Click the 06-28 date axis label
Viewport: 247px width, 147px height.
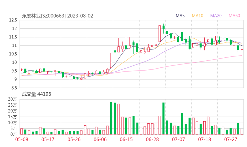click(152, 139)
